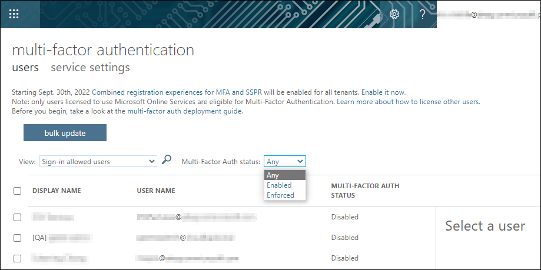
Task: Click the bulk update button
Action: [65, 133]
